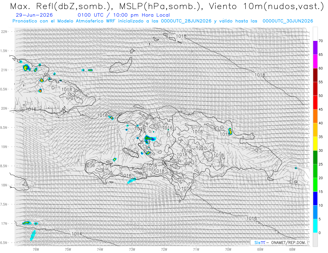Select the 0000UTC_30JUN2026 valid-until time text
This screenshot has height=253, width=328.
288,21
